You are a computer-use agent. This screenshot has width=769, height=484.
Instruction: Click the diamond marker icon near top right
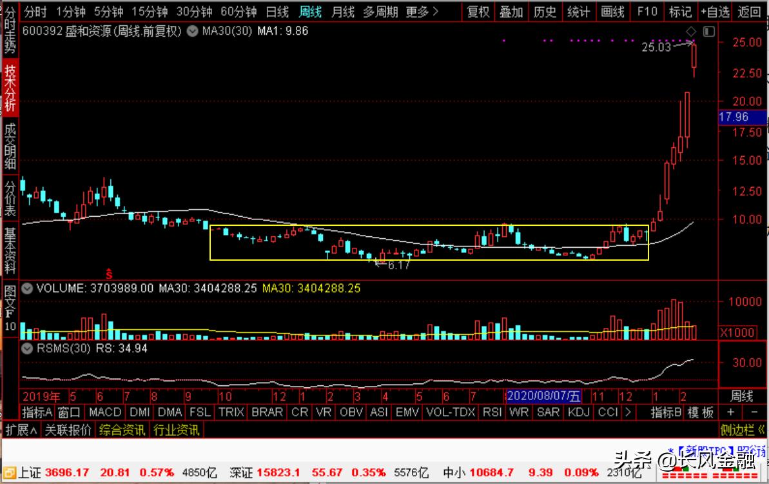[x=690, y=30]
